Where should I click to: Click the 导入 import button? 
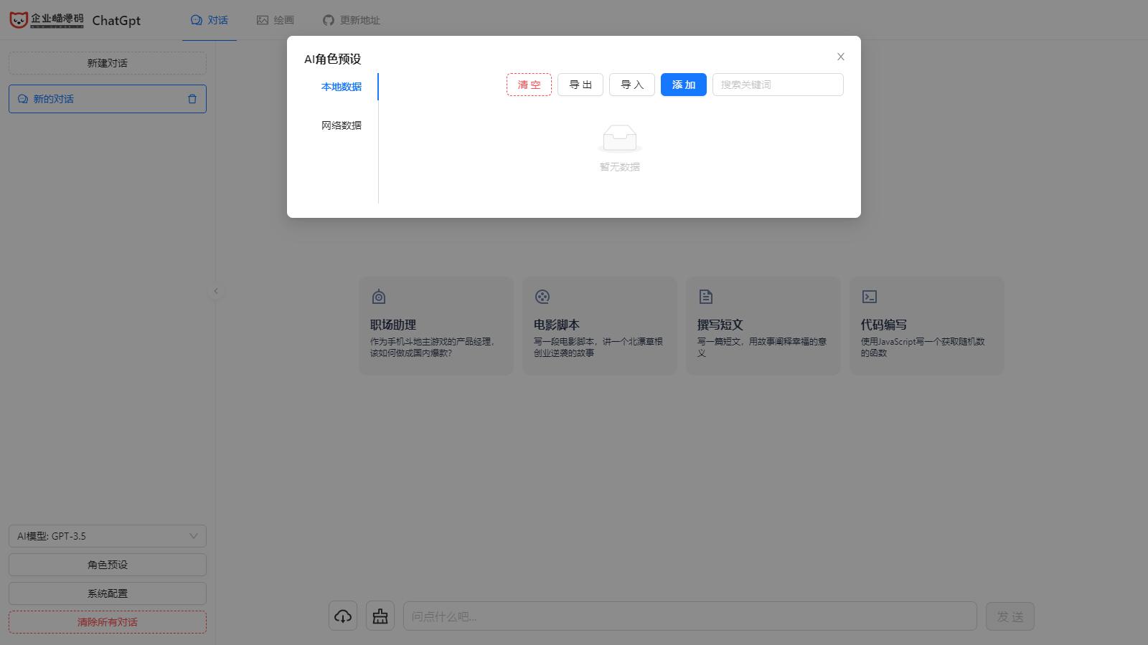tap(632, 85)
